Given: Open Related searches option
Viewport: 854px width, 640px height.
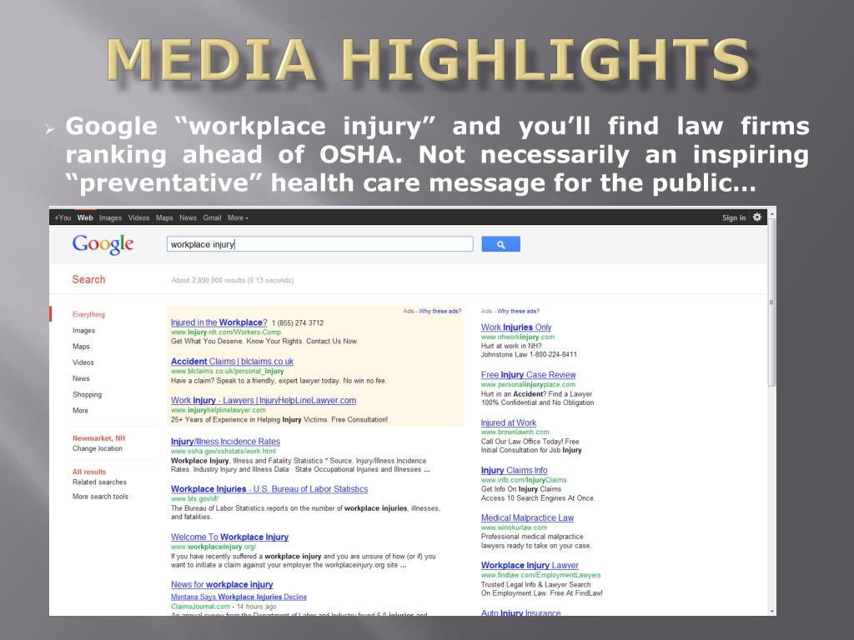Looking at the screenshot, I should pos(100,482).
